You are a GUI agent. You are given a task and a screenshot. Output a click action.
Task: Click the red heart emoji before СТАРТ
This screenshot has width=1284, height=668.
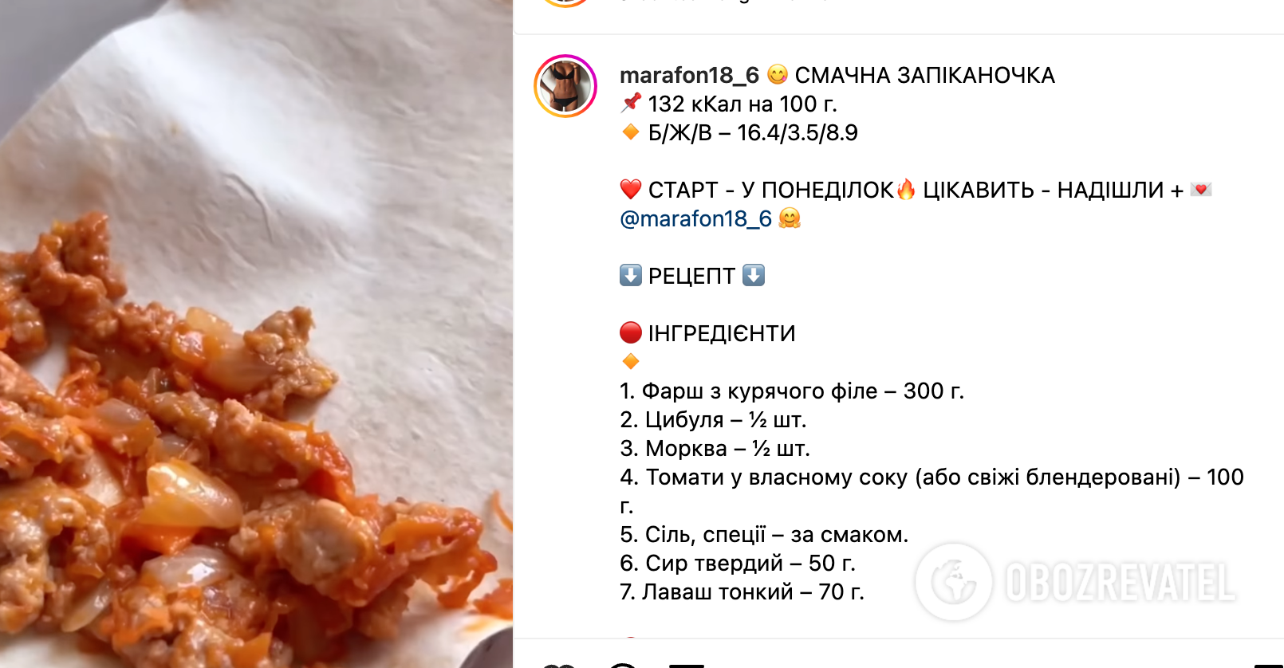pyautogui.click(x=631, y=189)
